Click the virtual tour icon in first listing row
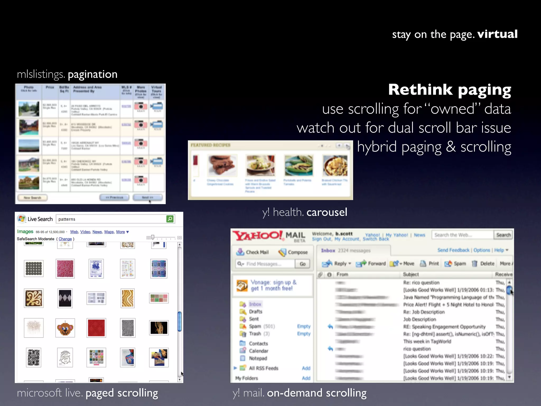Viewport: 541px width, 406px height. [157, 106]
